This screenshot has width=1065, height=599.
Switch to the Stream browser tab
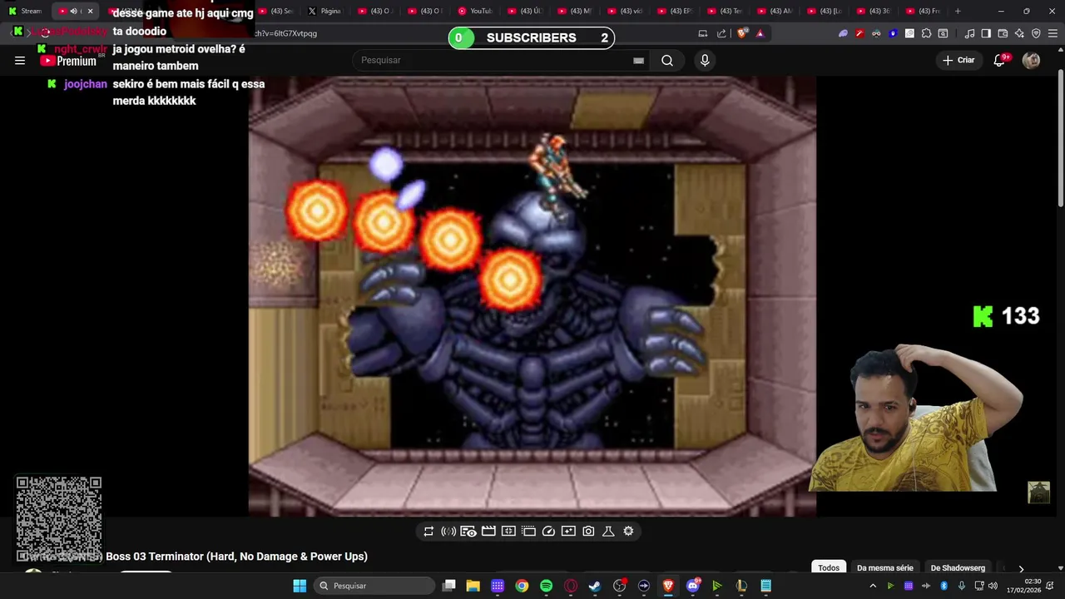[25, 11]
